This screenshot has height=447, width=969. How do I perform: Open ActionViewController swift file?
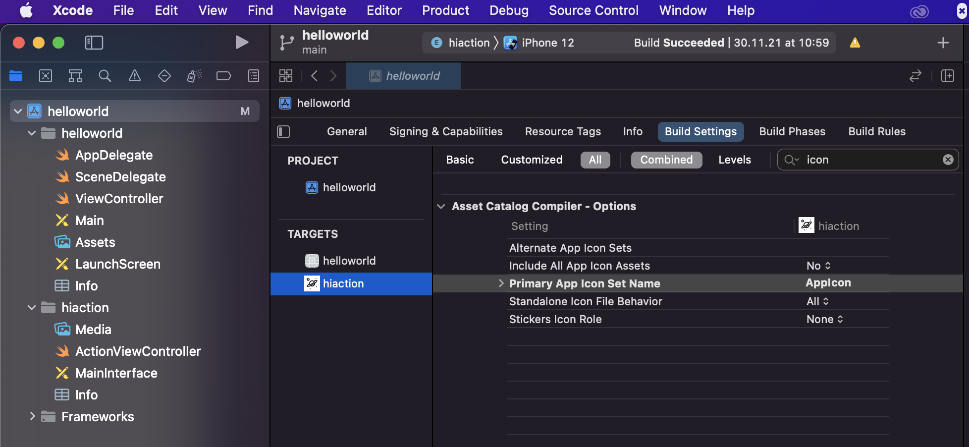[x=128, y=351]
